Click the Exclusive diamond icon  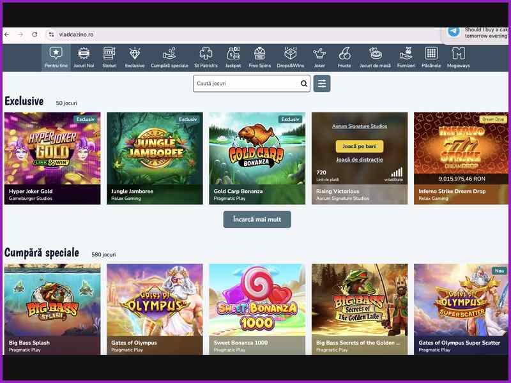coord(135,58)
